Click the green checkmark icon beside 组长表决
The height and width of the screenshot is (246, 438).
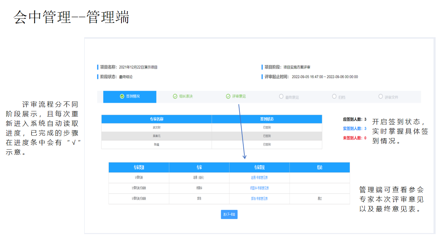pyautogui.click(x=175, y=97)
